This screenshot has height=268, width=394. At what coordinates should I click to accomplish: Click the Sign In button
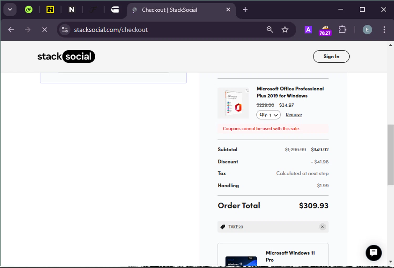click(x=331, y=56)
